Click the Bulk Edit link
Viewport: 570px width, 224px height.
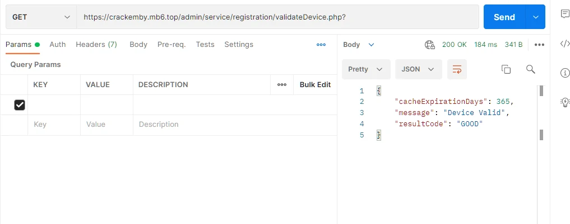coord(315,85)
